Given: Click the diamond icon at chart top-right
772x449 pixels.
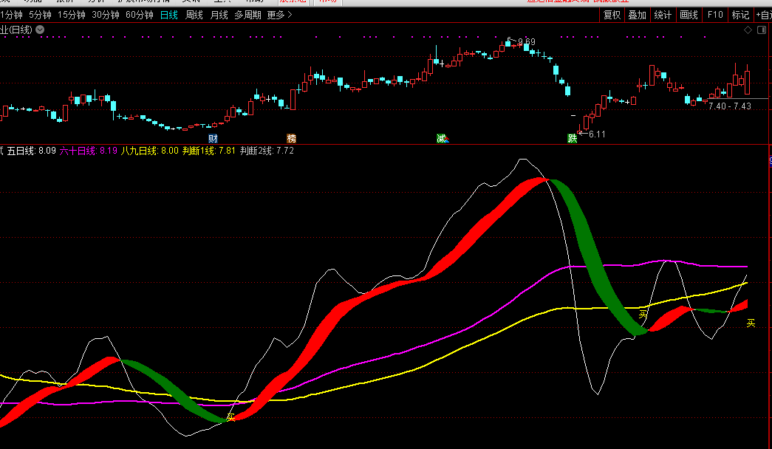Looking at the screenshot, I should 748,30.
